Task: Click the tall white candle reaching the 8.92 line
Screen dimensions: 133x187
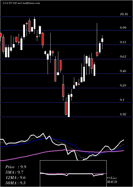Action: tap(69, 106)
